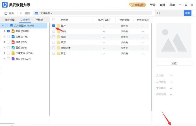Click the orange 图片 category icon in the tree
This screenshot has height=126, width=196.
click(13, 31)
